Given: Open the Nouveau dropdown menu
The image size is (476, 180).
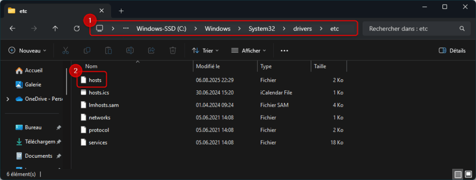Looking at the screenshot, I should (x=27, y=51).
